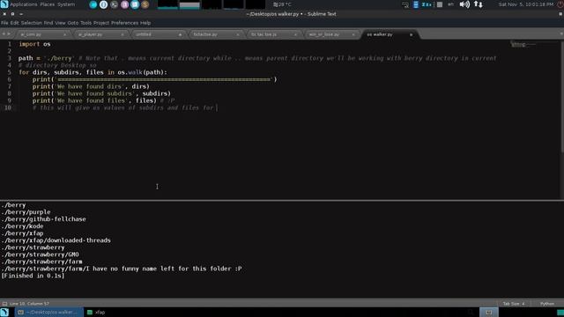
Task: Click the Sublime Text taskbar button
Action: pos(49,313)
